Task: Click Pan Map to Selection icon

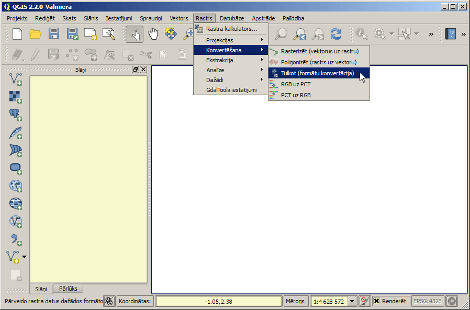Action: pyautogui.click(x=171, y=34)
